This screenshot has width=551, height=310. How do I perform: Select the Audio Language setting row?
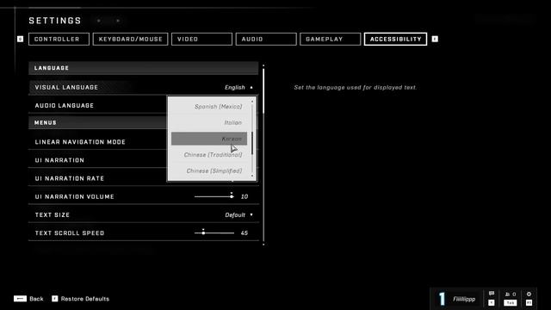tap(97, 105)
